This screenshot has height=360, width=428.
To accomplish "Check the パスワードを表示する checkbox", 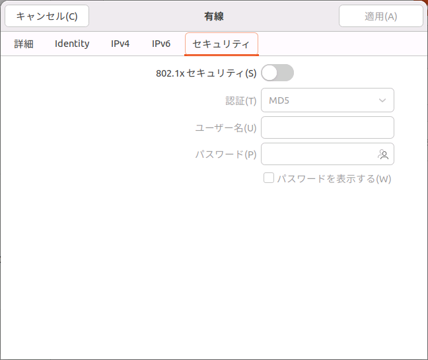I will click(269, 178).
